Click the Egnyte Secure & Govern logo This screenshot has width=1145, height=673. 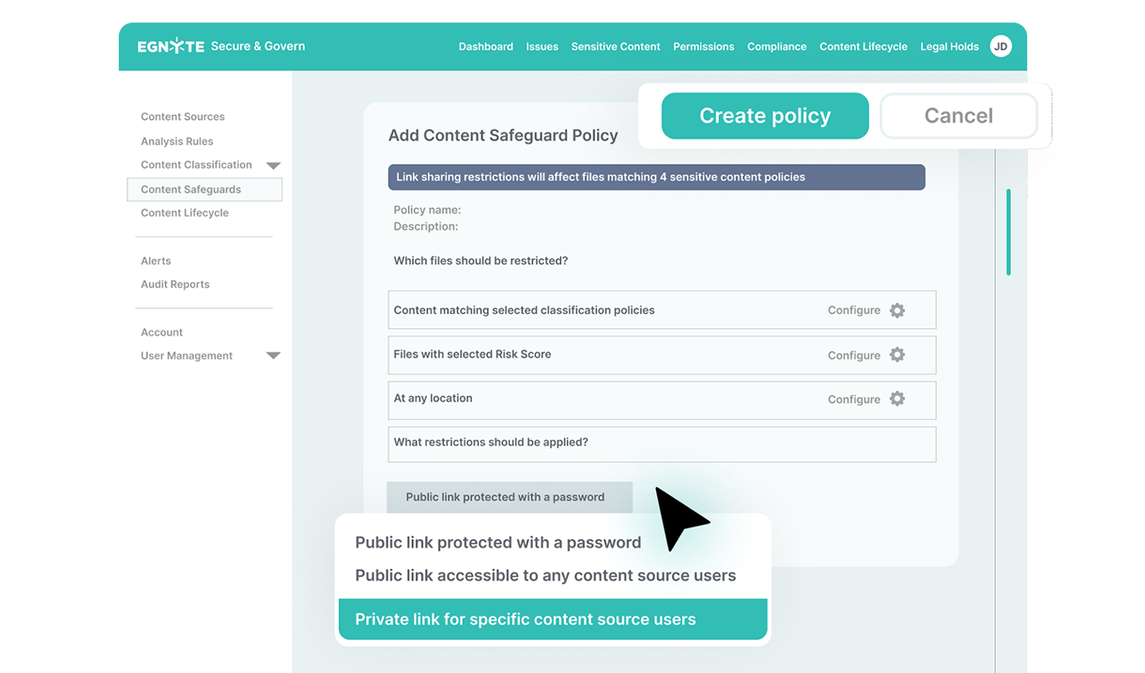coord(221,46)
